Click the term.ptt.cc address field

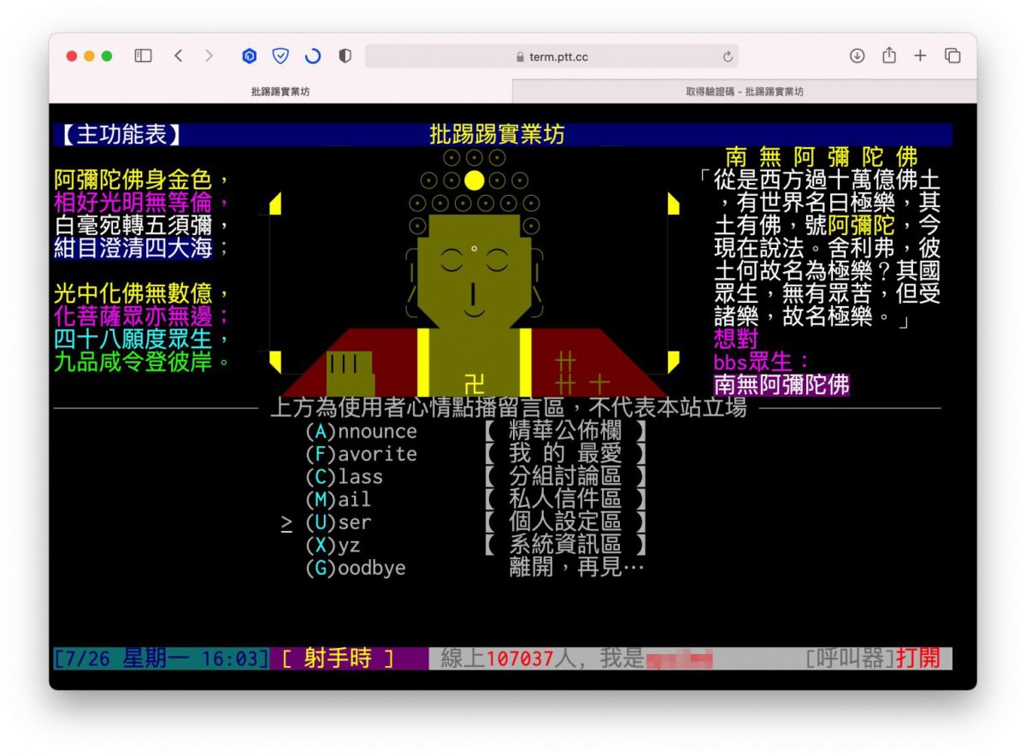pyautogui.click(x=551, y=56)
